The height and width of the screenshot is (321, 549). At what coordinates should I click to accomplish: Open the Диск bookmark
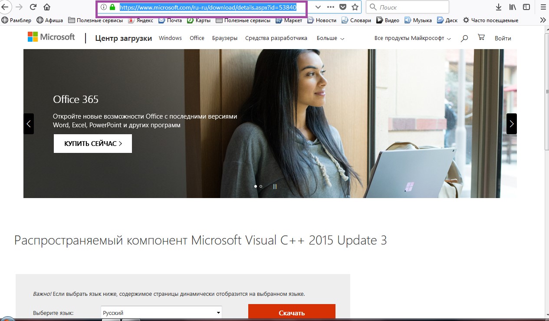coord(447,20)
